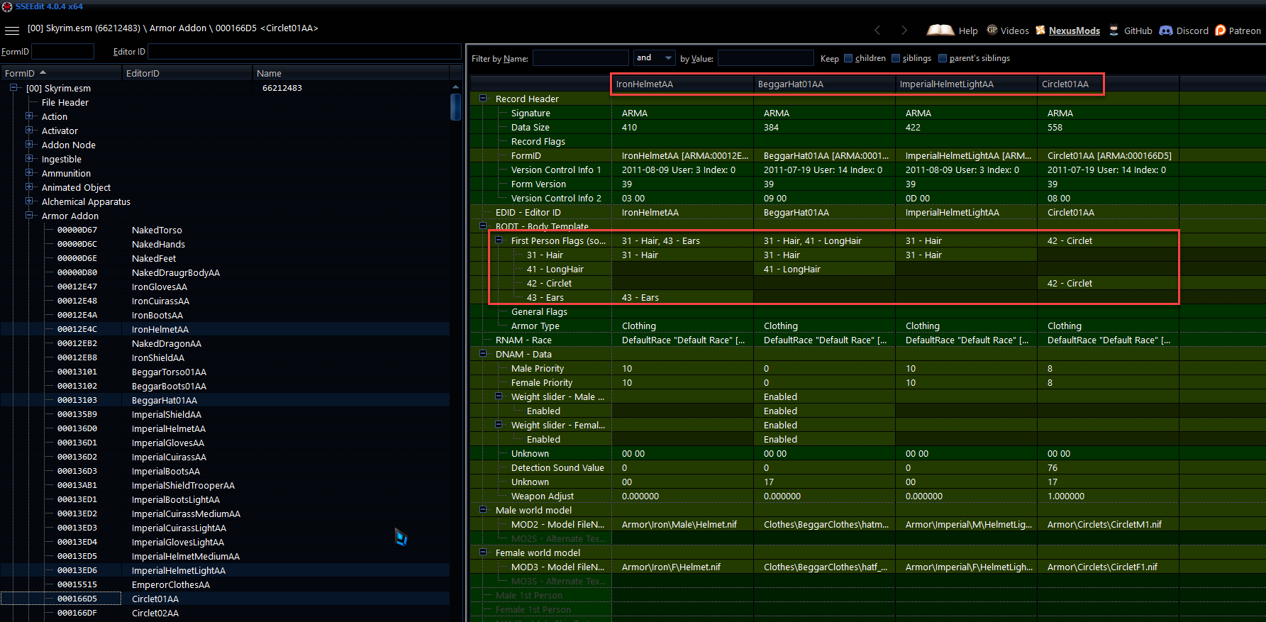
Task: Select the IronHelmetAA column header
Action: [x=682, y=84]
